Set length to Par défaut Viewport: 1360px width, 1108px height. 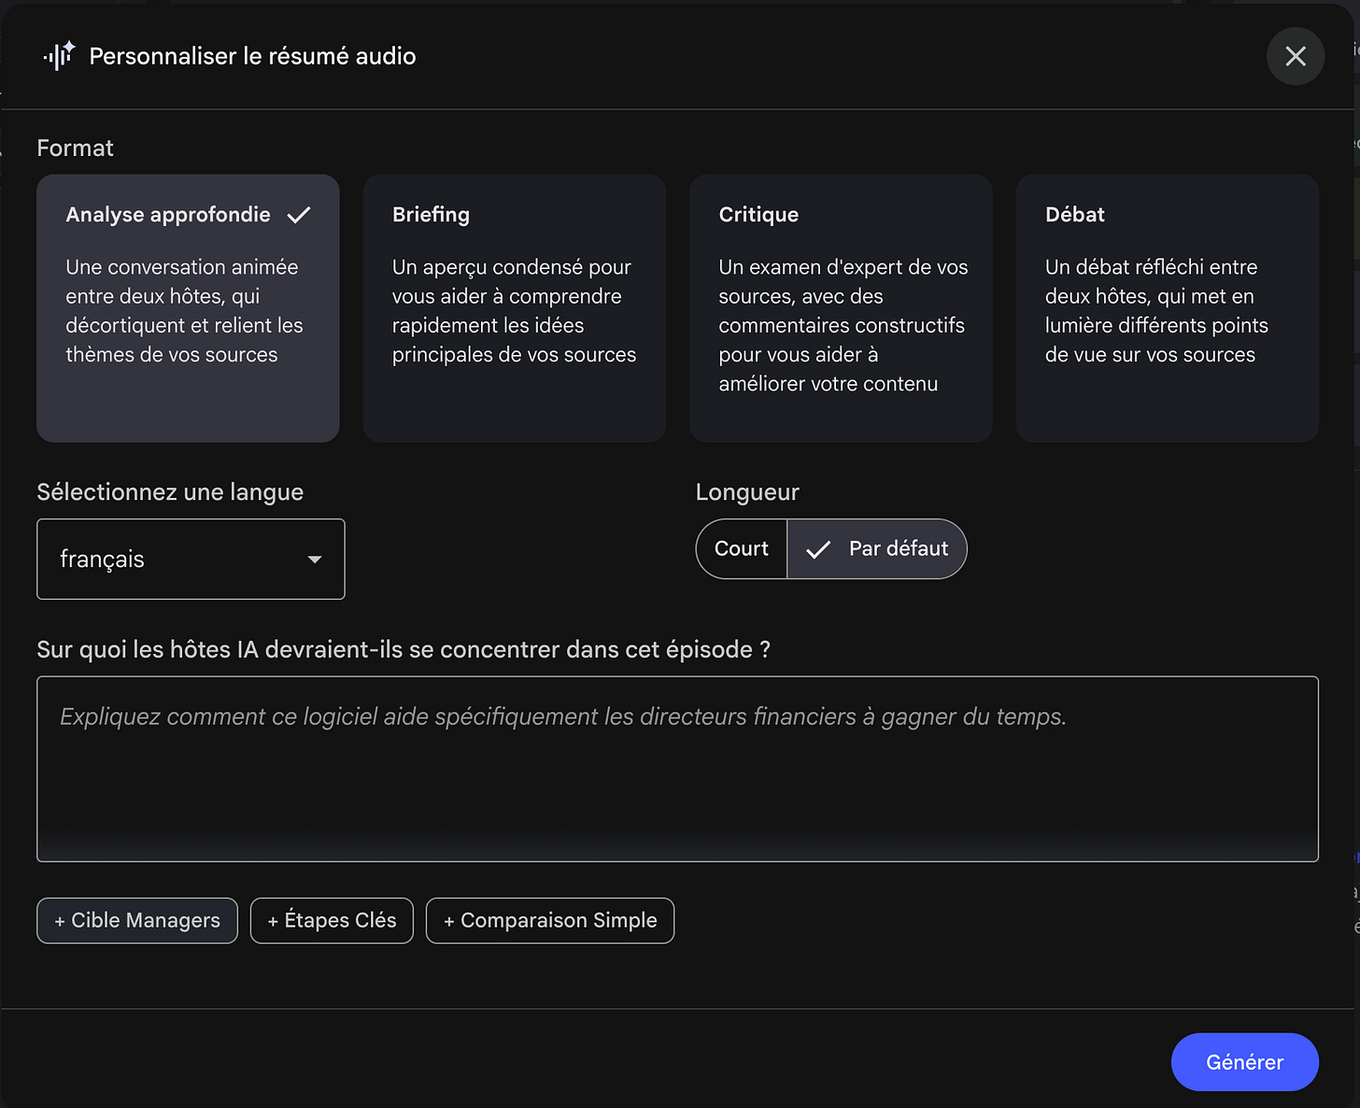[877, 548]
